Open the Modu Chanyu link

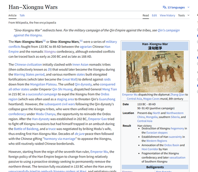45,114
